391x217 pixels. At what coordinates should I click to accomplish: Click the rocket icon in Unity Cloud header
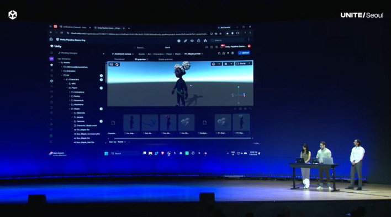click(185, 41)
